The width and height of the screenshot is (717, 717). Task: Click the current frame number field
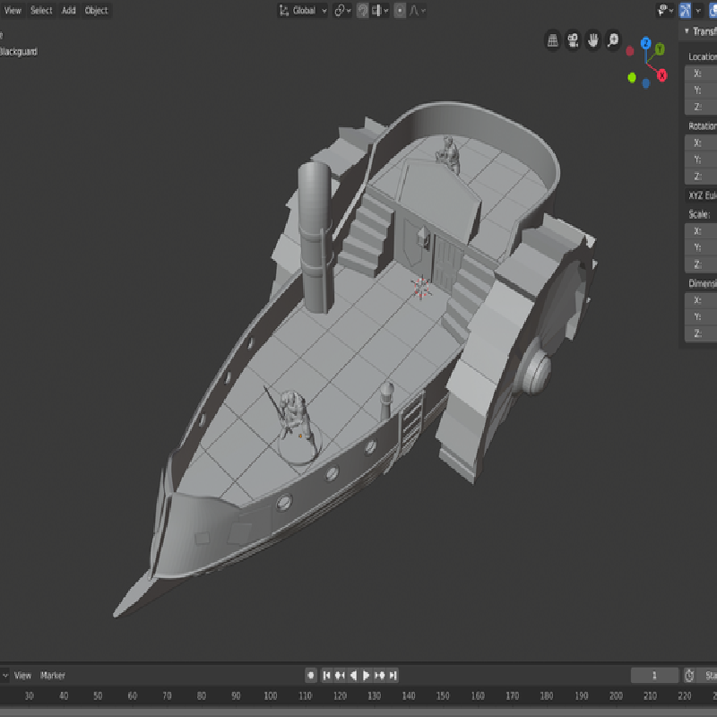tap(653, 675)
